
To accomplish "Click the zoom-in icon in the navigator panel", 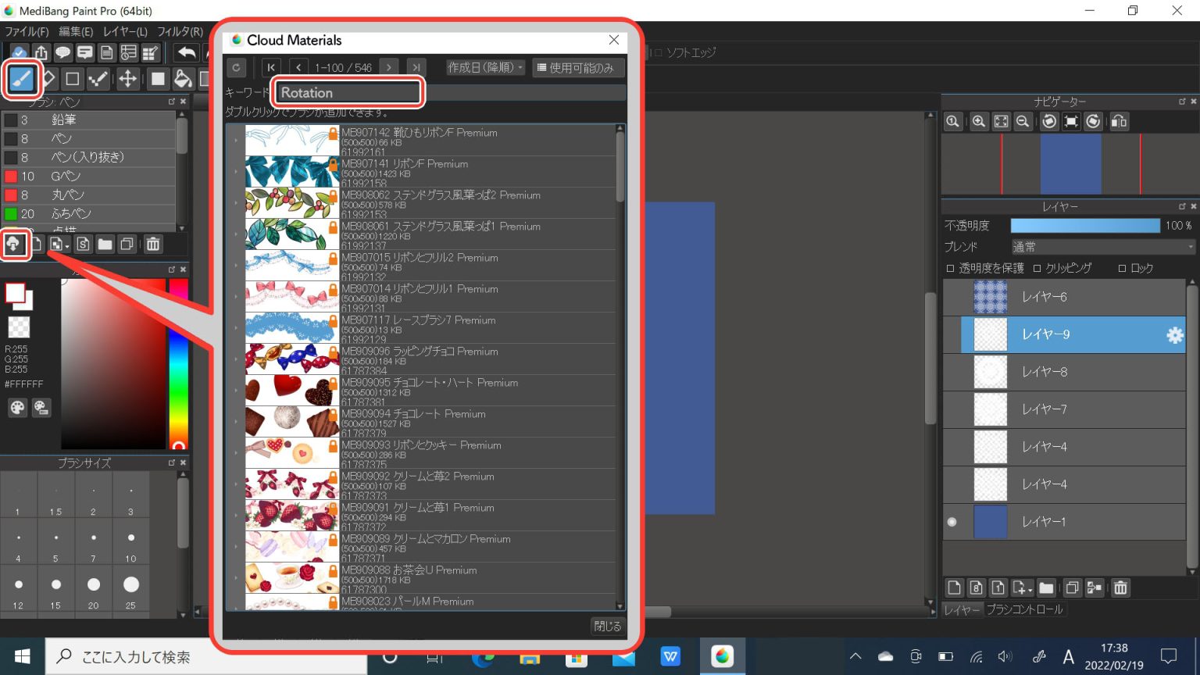I will [979, 121].
